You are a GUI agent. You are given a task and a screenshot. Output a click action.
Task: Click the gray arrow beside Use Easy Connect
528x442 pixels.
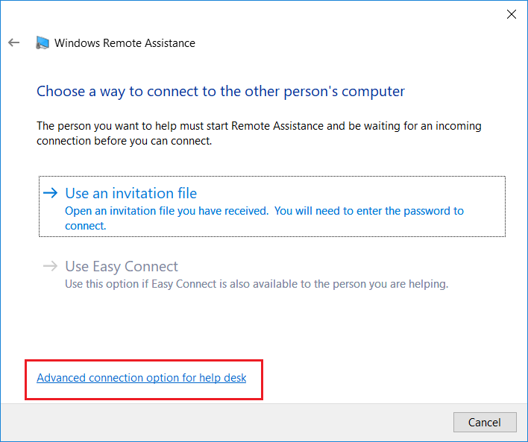51,266
